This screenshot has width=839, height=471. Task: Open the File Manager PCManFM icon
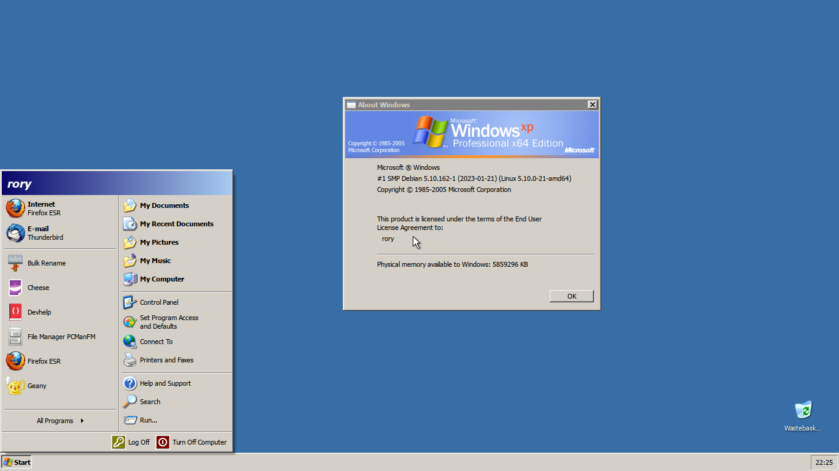(x=15, y=337)
